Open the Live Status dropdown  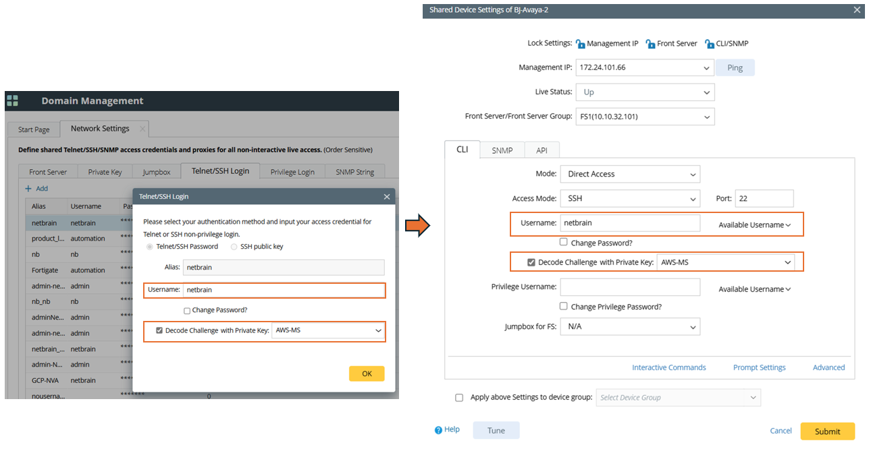pos(644,92)
